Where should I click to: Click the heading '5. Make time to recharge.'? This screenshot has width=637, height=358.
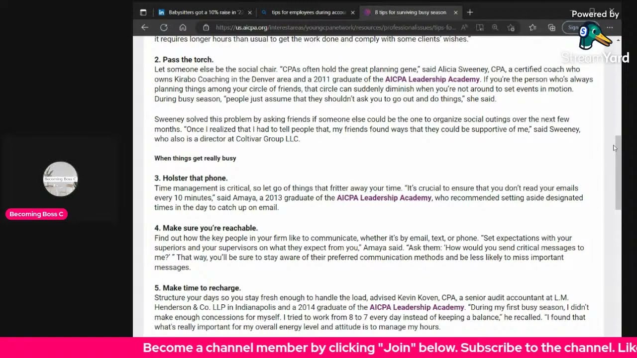198,288
